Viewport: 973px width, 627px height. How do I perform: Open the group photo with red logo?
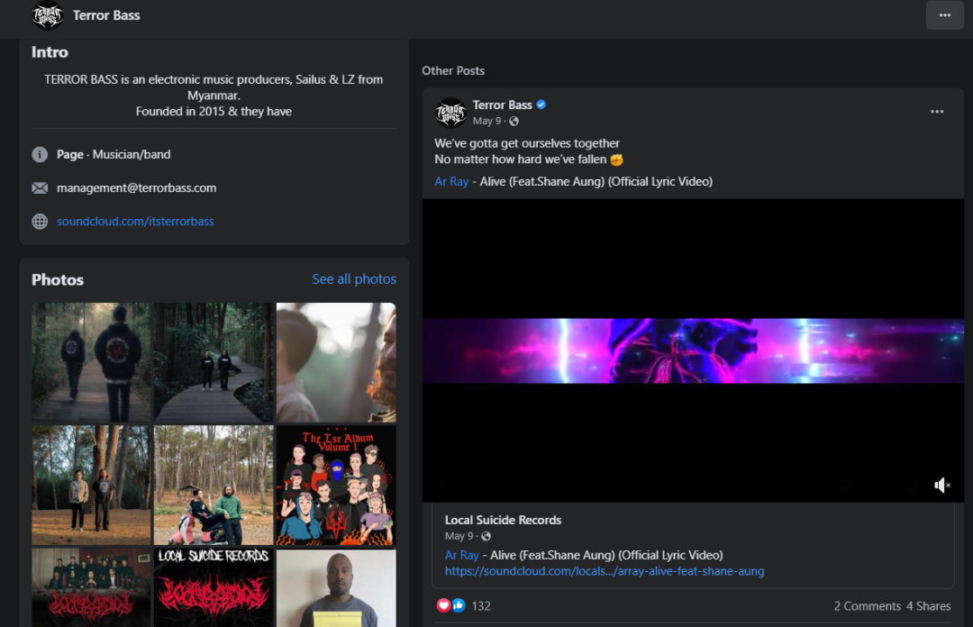tap(91, 587)
